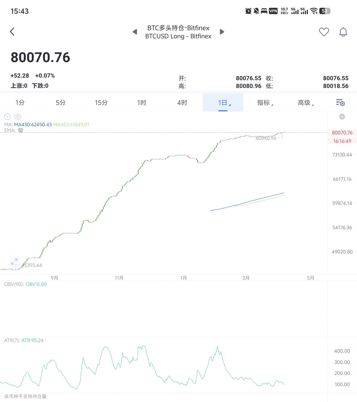Tap the fullscreen expand icon on the chart
The width and height of the screenshot is (357, 402).
pos(14,262)
